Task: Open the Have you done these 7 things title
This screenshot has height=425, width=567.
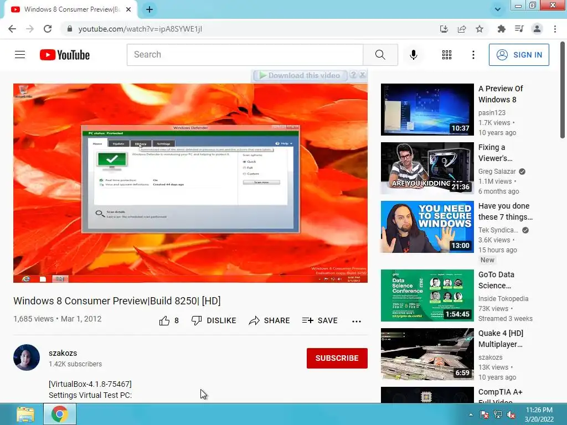Action: click(x=506, y=211)
